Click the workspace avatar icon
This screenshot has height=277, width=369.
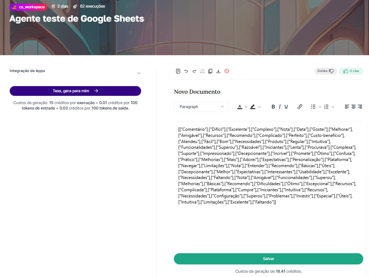tap(14, 7)
